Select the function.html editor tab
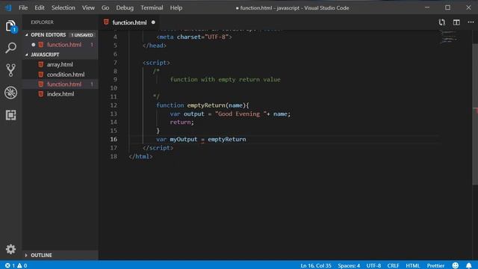Screen dimensions: 478x269 click(x=129, y=22)
